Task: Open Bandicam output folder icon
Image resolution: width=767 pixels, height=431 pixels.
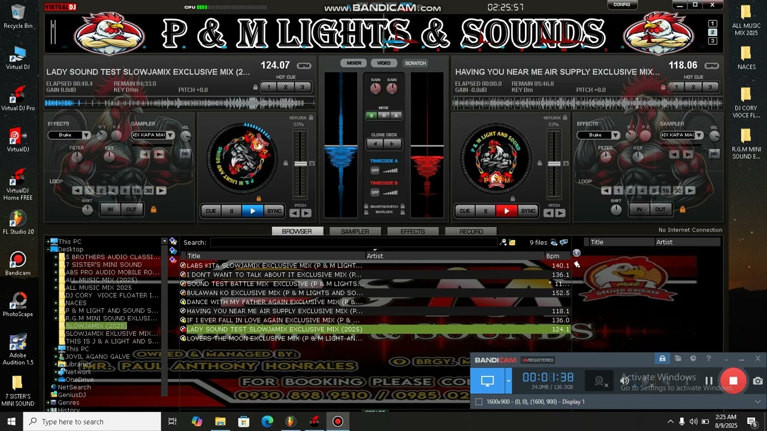Action: pyautogui.click(x=678, y=359)
